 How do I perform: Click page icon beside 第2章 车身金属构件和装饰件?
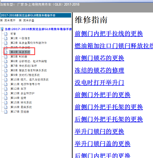6,43
